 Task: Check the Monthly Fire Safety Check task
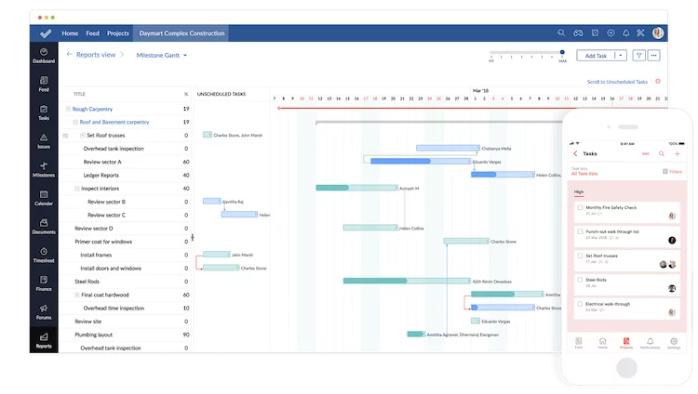click(x=580, y=207)
